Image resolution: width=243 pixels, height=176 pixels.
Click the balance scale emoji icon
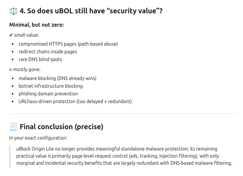tap(14, 11)
